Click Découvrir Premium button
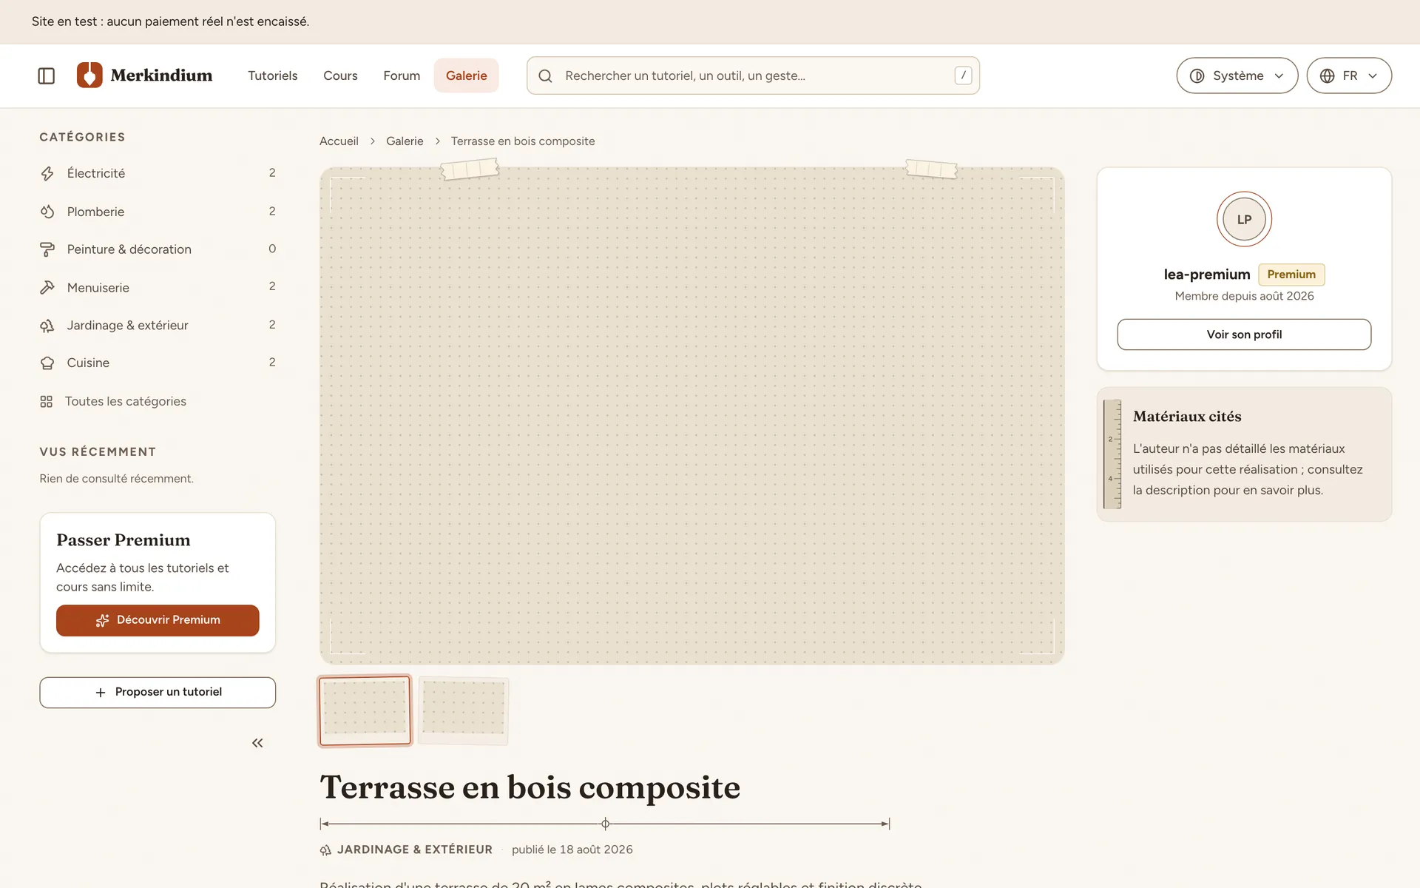The height and width of the screenshot is (888, 1420). 158,620
